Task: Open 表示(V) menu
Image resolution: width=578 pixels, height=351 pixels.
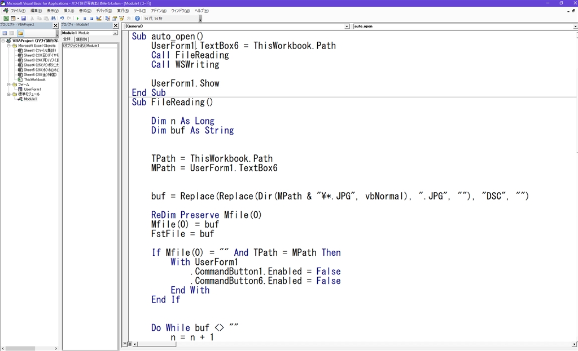Action: [52, 11]
